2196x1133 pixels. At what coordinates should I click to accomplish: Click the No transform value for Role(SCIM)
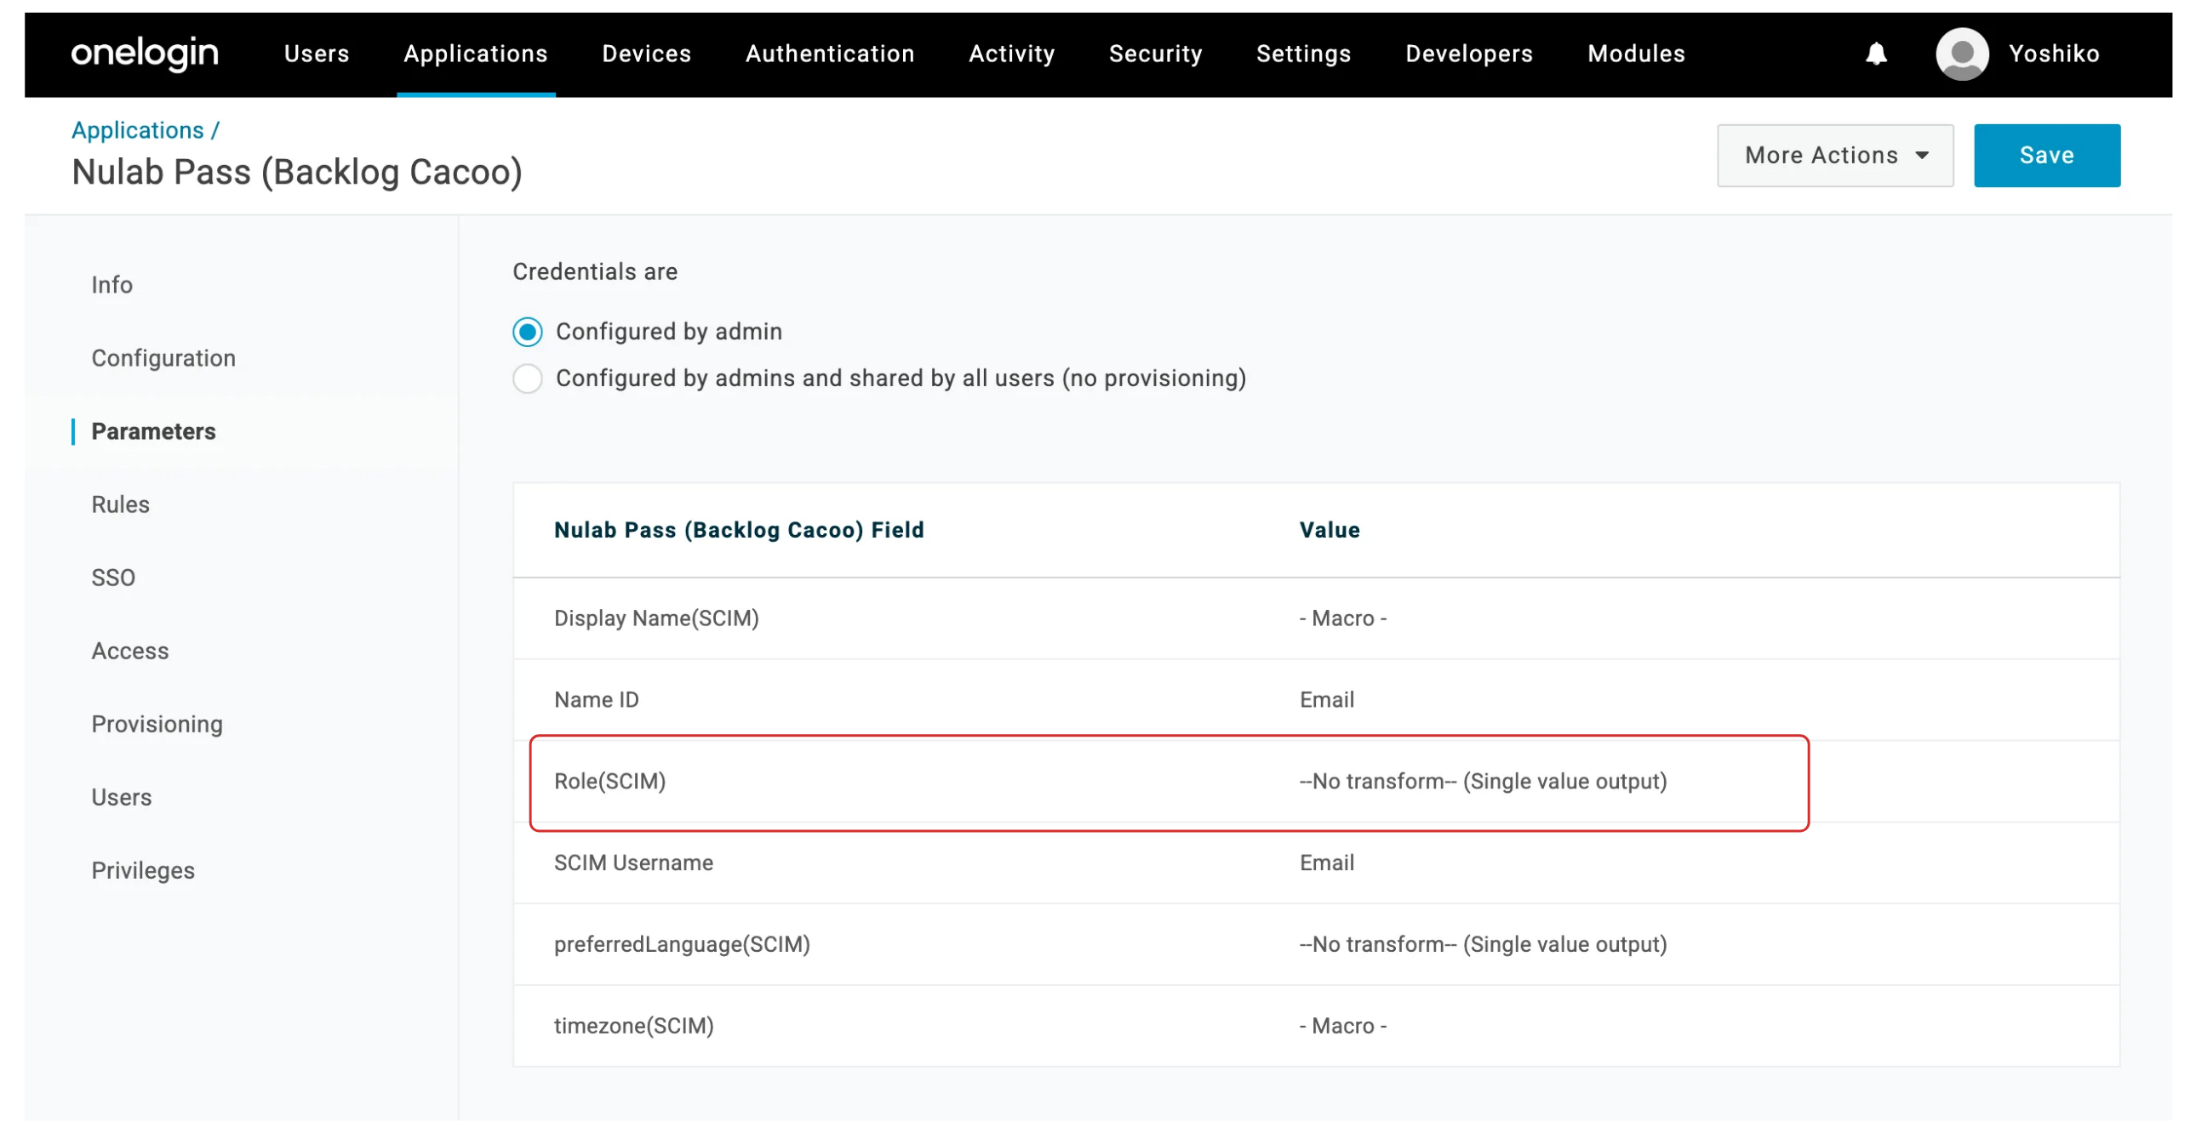(x=1483, y=782)
